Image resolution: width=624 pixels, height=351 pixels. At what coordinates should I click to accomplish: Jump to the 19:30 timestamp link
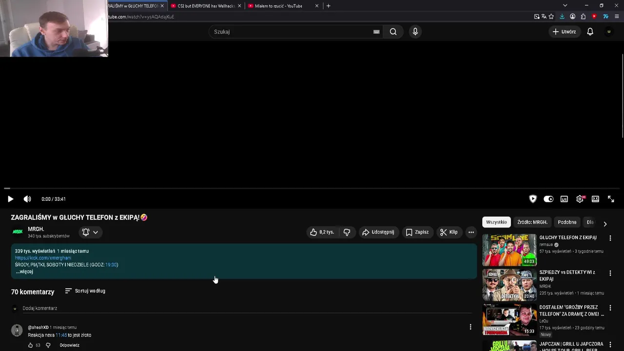[x=111, y=265]
